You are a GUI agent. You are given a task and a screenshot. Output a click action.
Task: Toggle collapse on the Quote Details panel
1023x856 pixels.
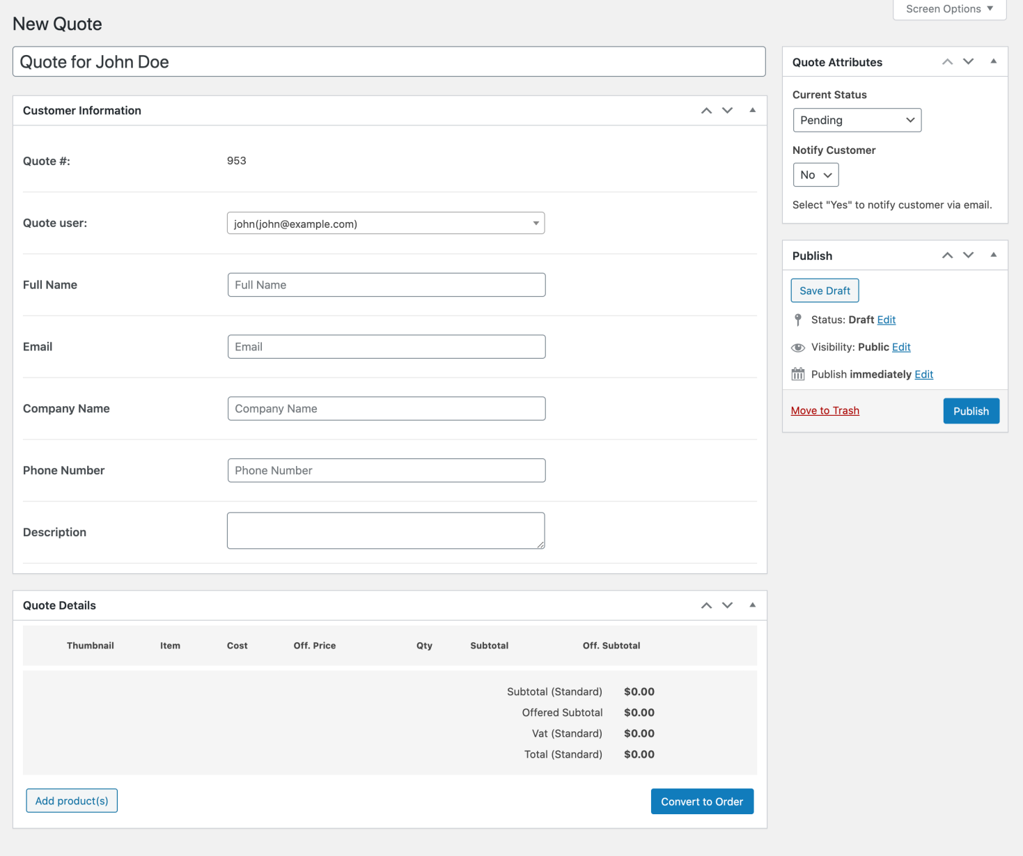point(752,605)
